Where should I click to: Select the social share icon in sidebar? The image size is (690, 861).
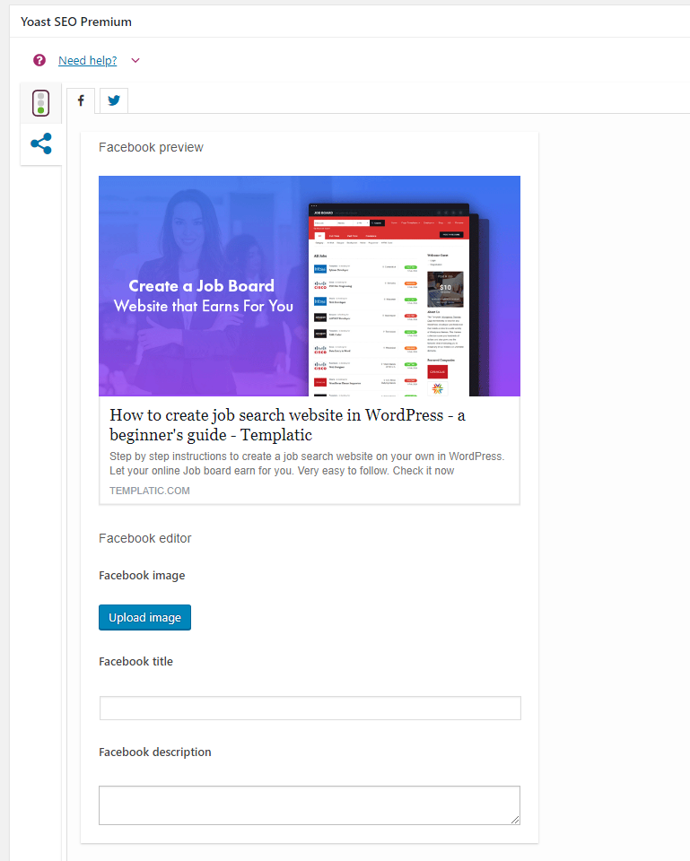point(41,143)
